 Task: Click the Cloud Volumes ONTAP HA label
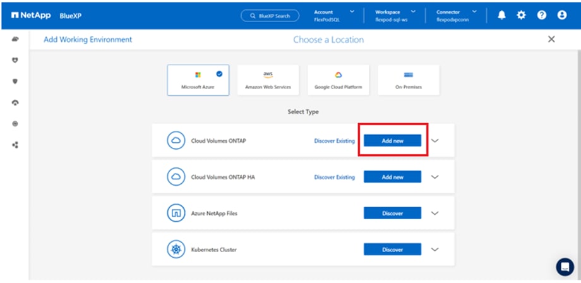(x=223, y=177)
